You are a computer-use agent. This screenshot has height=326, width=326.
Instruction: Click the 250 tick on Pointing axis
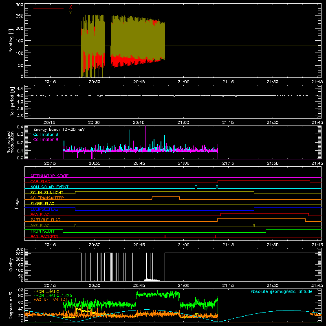19,16
